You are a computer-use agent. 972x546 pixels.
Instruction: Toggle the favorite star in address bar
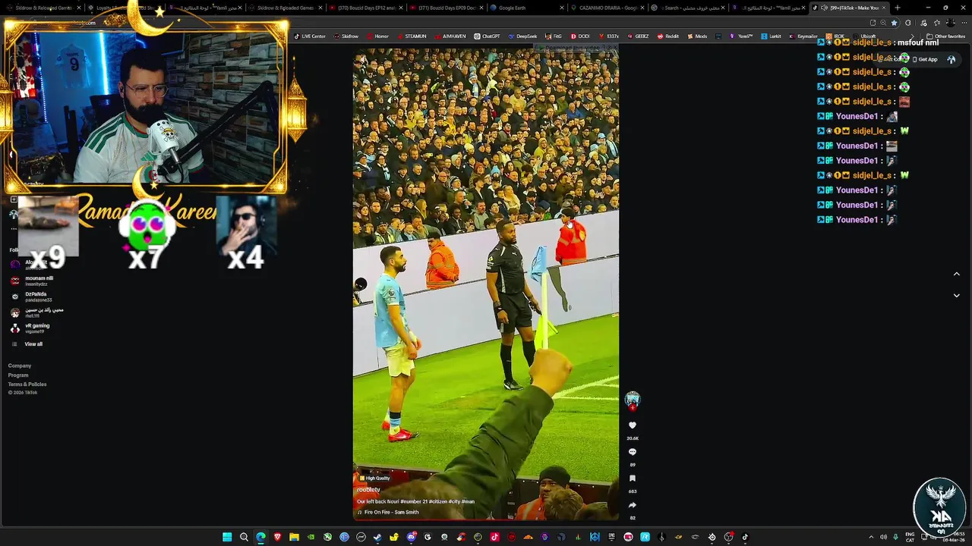(x=894, y=23)
